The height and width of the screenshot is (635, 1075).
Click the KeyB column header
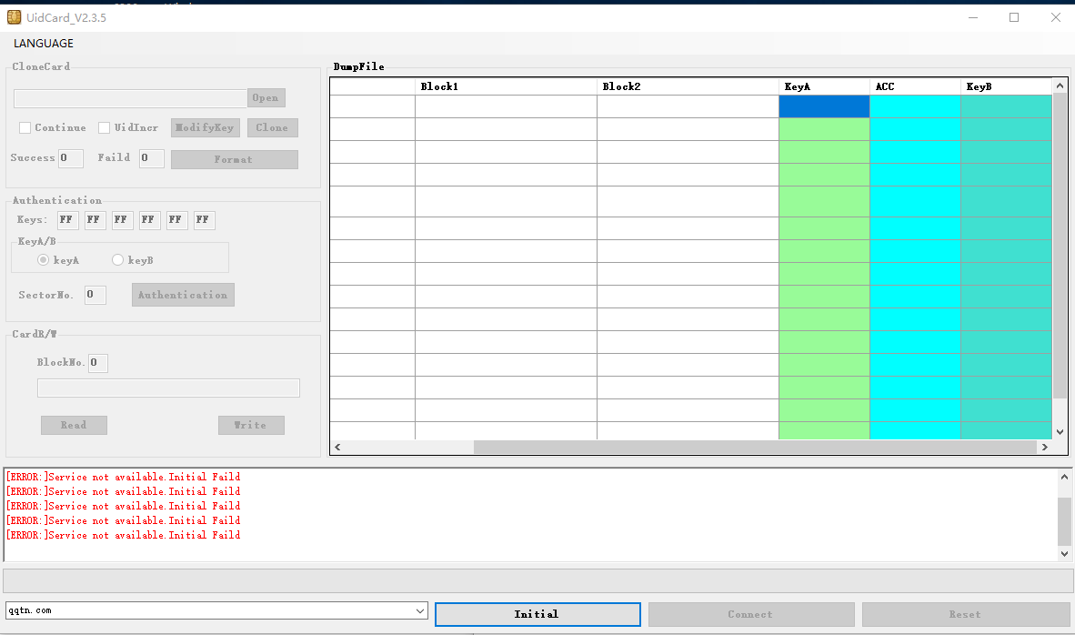(1006, 86)
